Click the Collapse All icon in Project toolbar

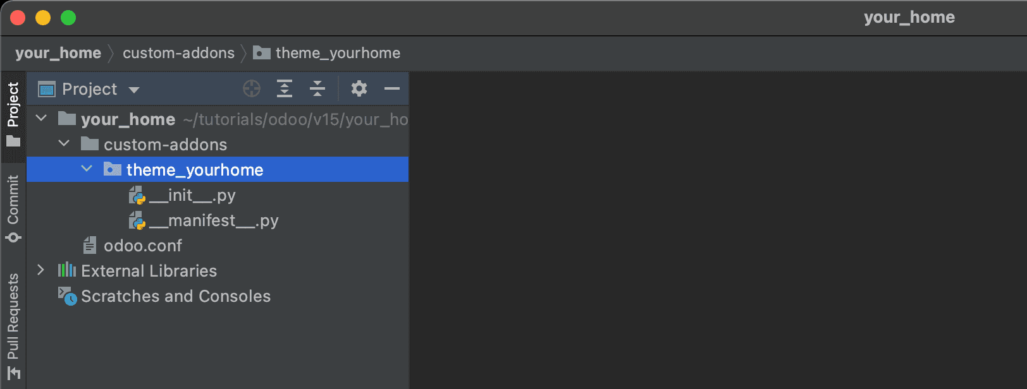point(317,88)
